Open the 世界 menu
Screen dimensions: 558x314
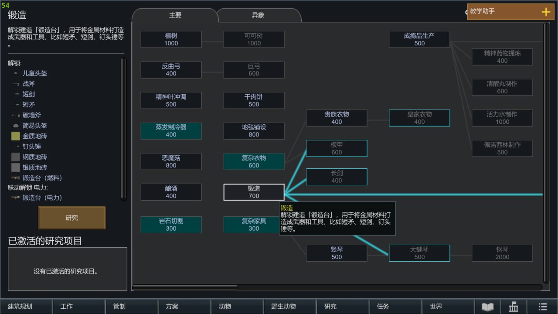click(x=448, y=307)
